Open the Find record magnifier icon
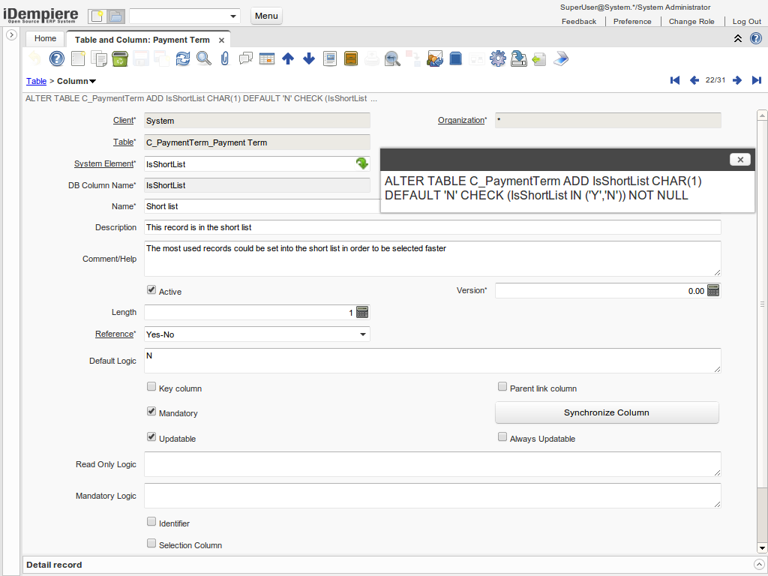 point(204,58)
